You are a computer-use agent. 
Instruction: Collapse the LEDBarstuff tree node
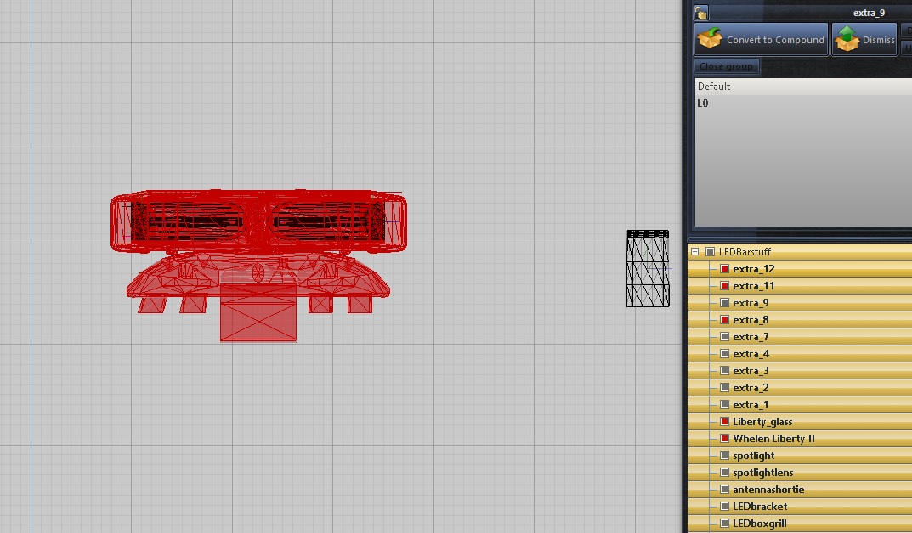coord(694,252)
